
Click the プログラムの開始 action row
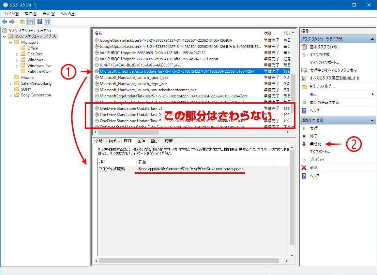(193, 169)
